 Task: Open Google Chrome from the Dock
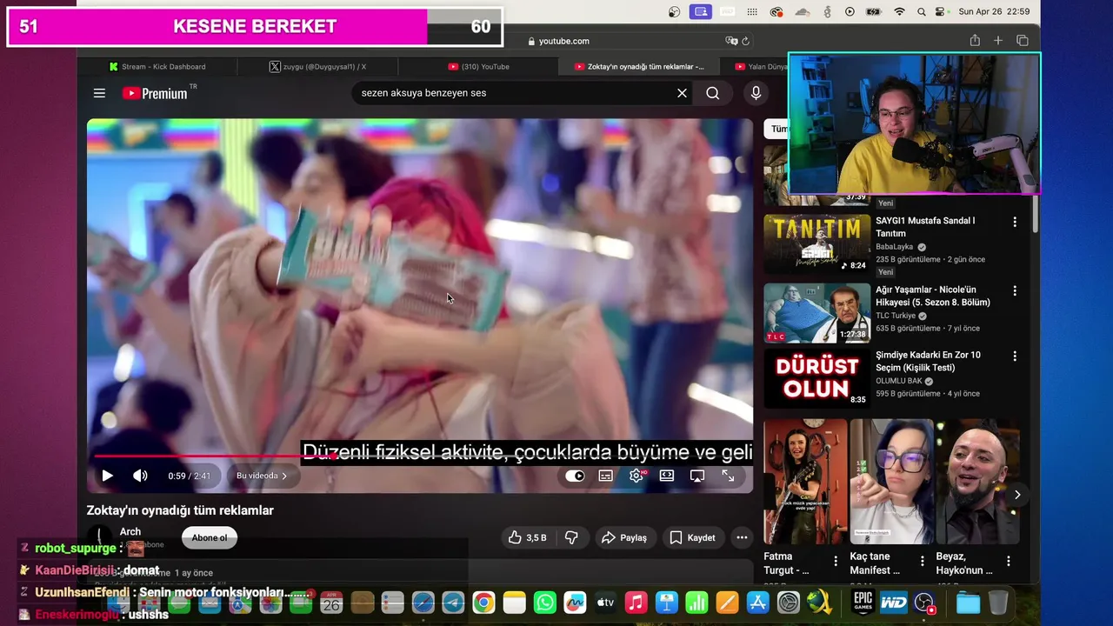484,603
